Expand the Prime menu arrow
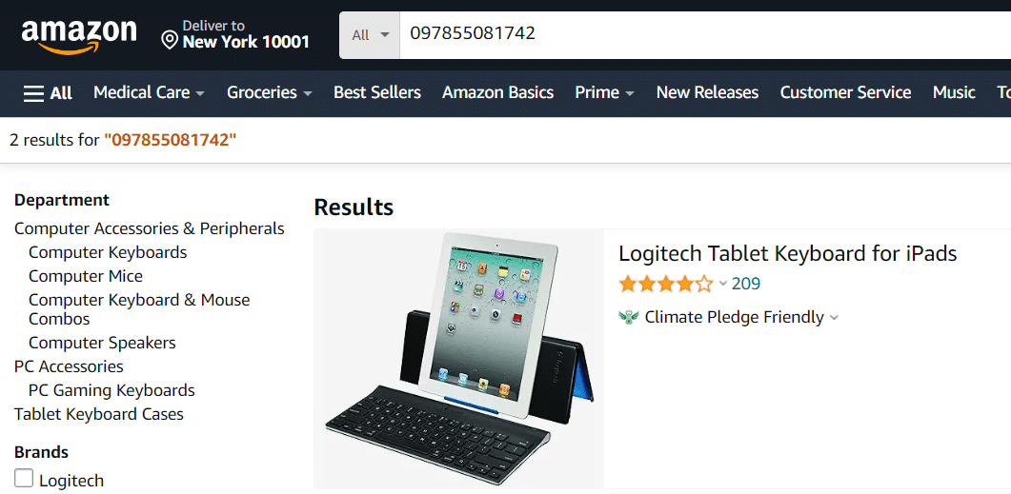 click(x=629, y=93)
